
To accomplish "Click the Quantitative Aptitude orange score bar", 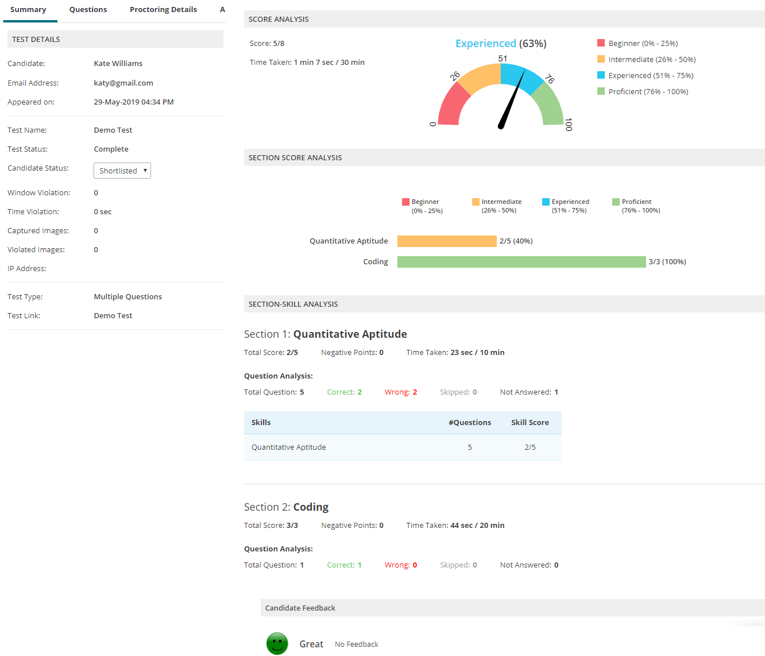I will pos(446,241).
